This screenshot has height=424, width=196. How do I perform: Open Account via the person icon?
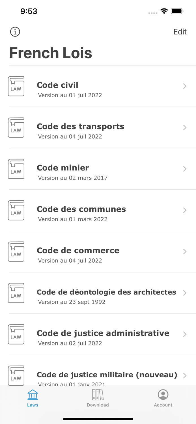tap(163, 394)
